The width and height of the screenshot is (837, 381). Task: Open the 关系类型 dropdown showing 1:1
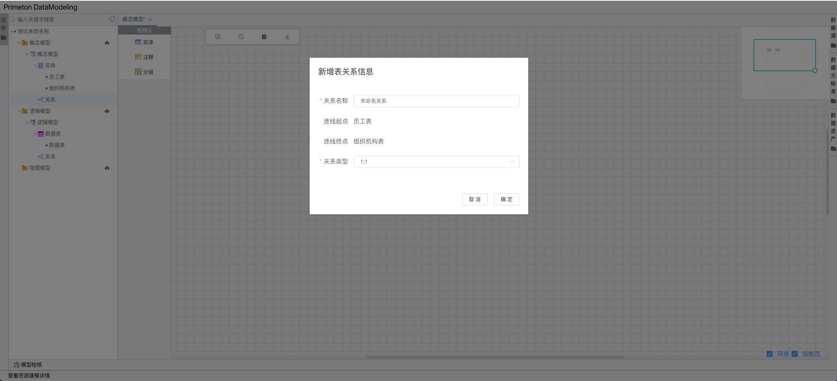(x=436, y=162)
